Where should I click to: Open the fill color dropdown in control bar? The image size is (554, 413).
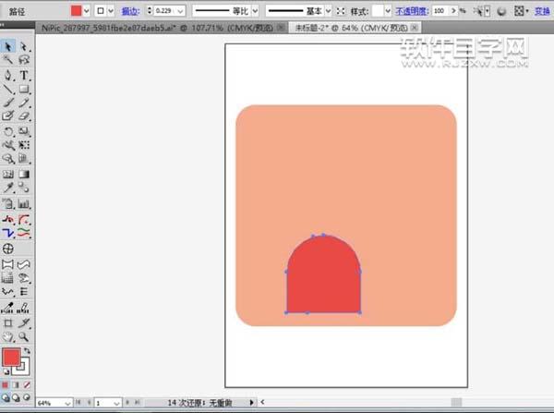[x=87, y=10]
